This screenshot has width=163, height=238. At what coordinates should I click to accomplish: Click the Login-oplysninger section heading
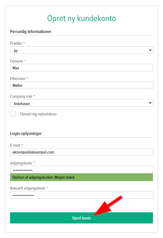point(26,134)
